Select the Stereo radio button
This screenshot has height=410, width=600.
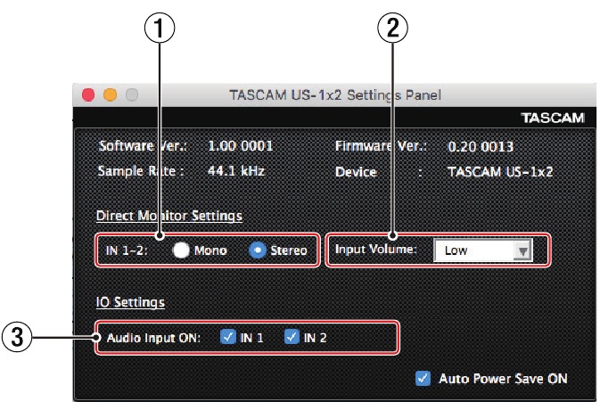point(258,250)
